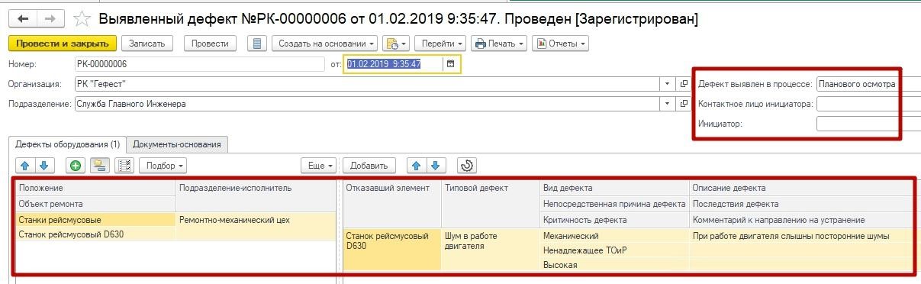This screenshot has height=284, width=921.
Task: Click the Критичность дефекта column header
Action: (x=614, y=220)
